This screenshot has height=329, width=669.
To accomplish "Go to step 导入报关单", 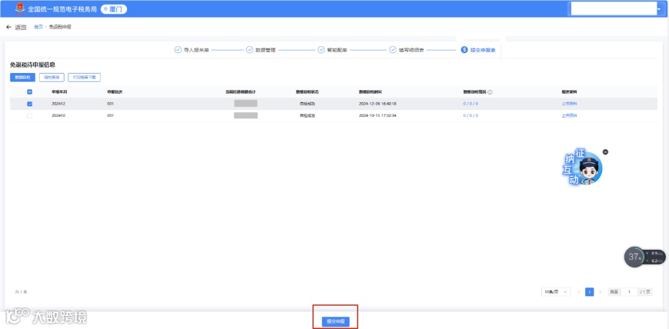I will (192, 50).
